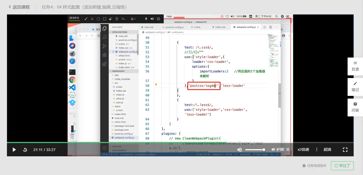Open the VS Code Explorer view
This screenshot has height=175, width=363.
104,29
